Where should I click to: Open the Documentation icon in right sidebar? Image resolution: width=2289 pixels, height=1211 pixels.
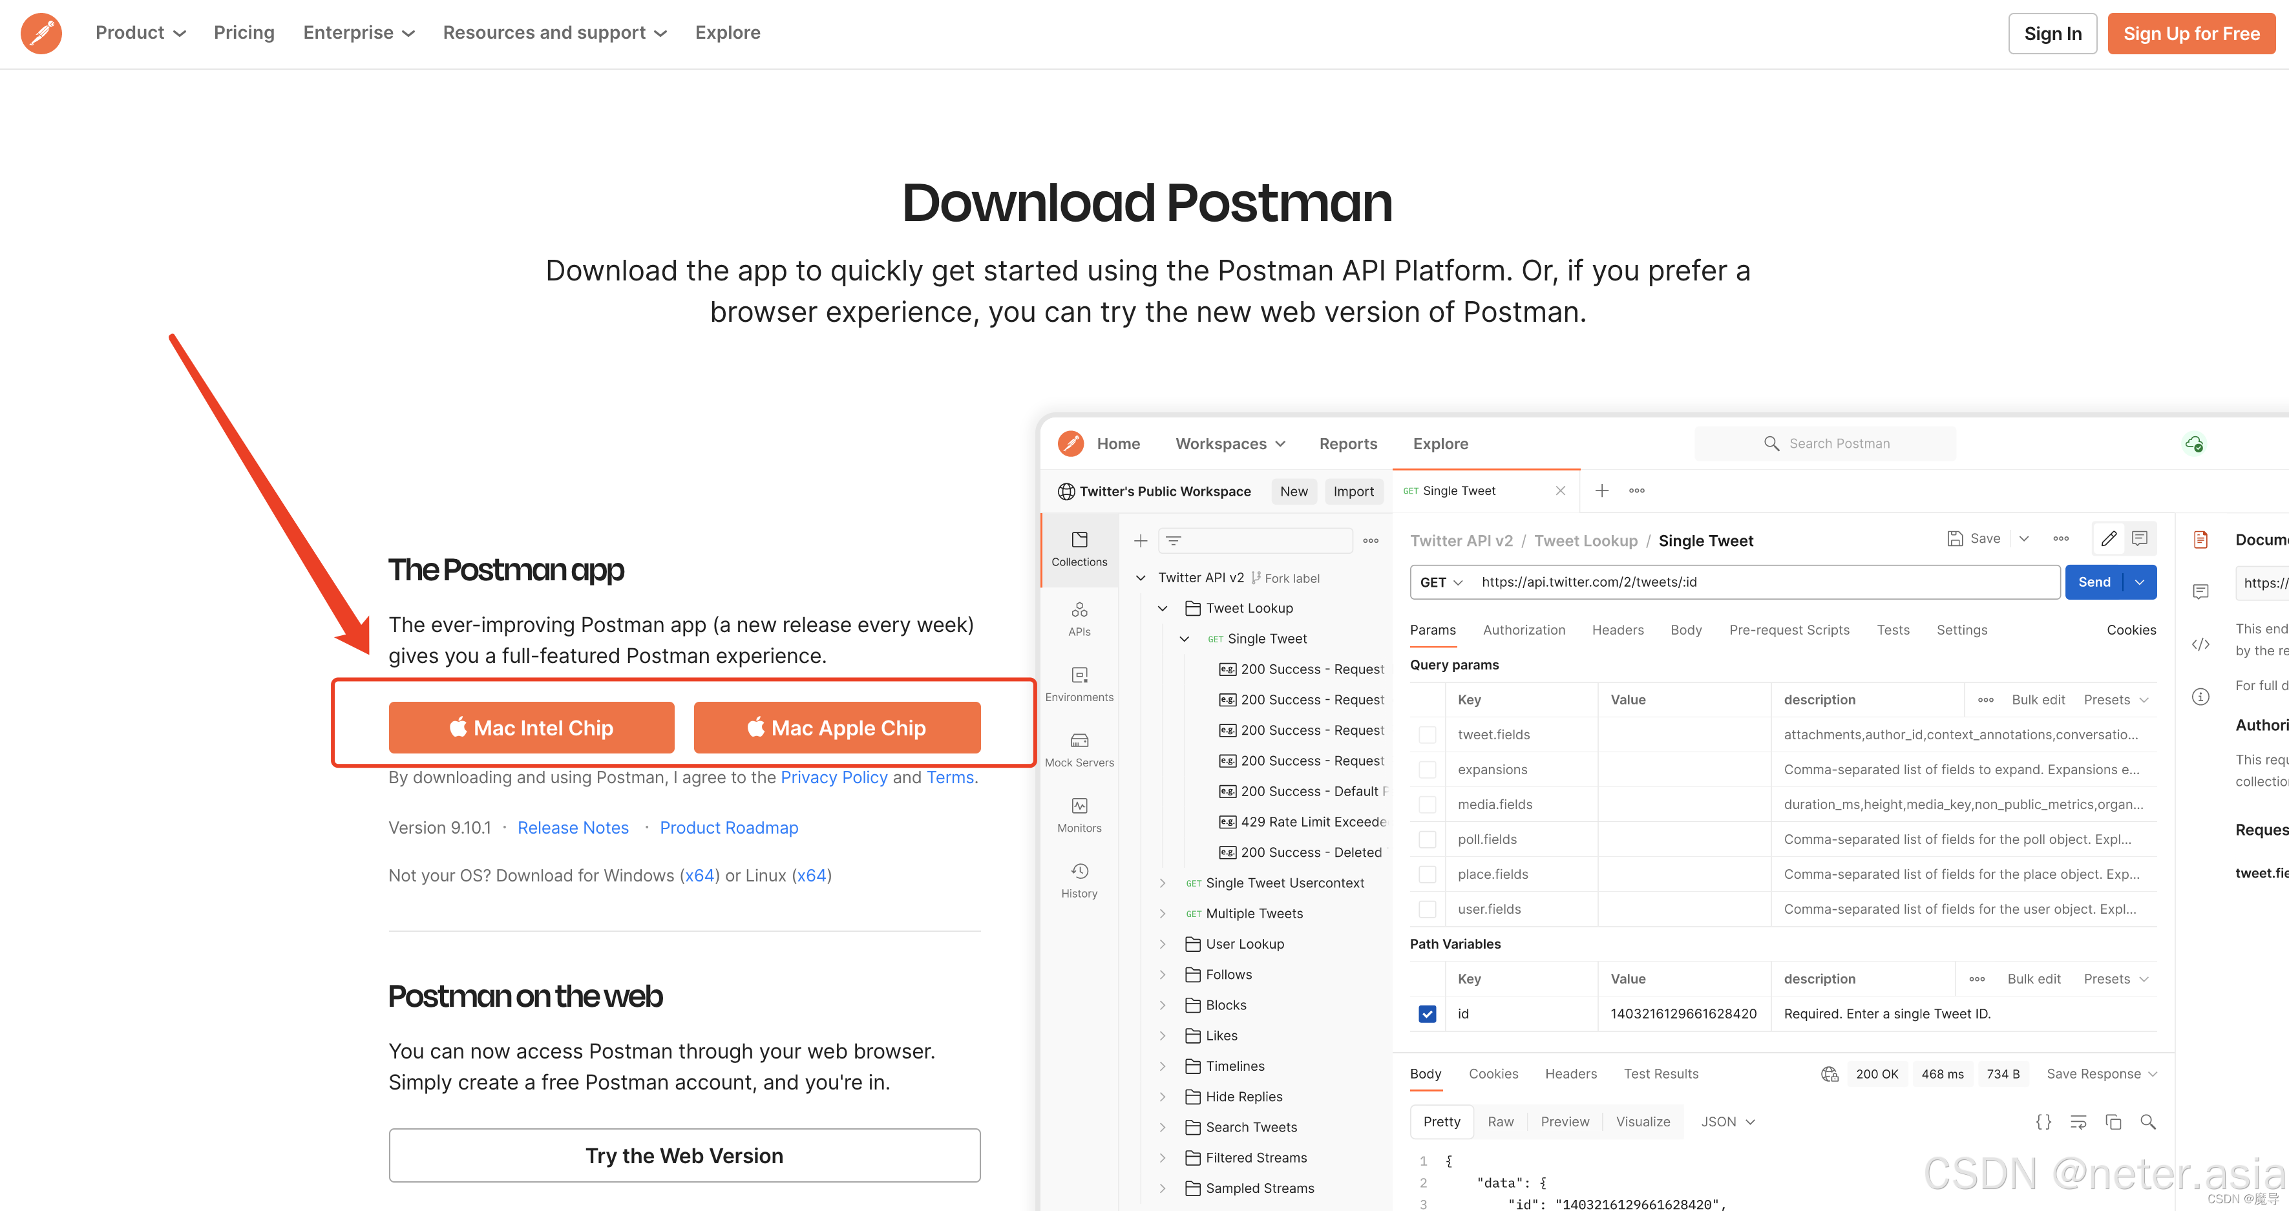click(2200, 540)
